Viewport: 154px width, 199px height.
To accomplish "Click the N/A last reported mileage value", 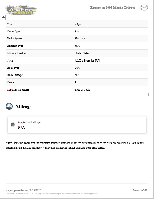I will [21, 127].
